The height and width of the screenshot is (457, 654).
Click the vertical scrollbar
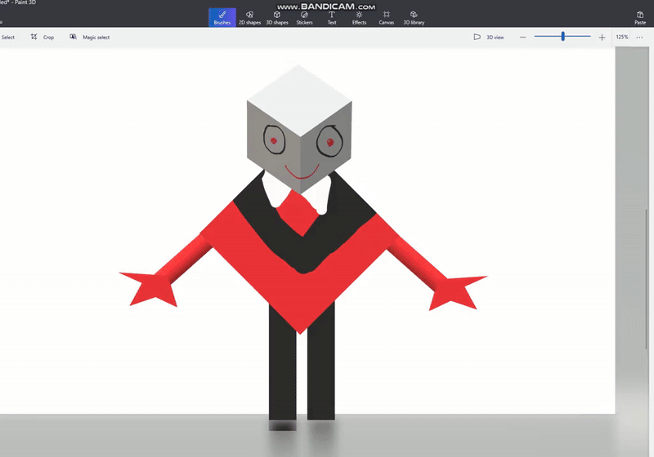[647, 278]
